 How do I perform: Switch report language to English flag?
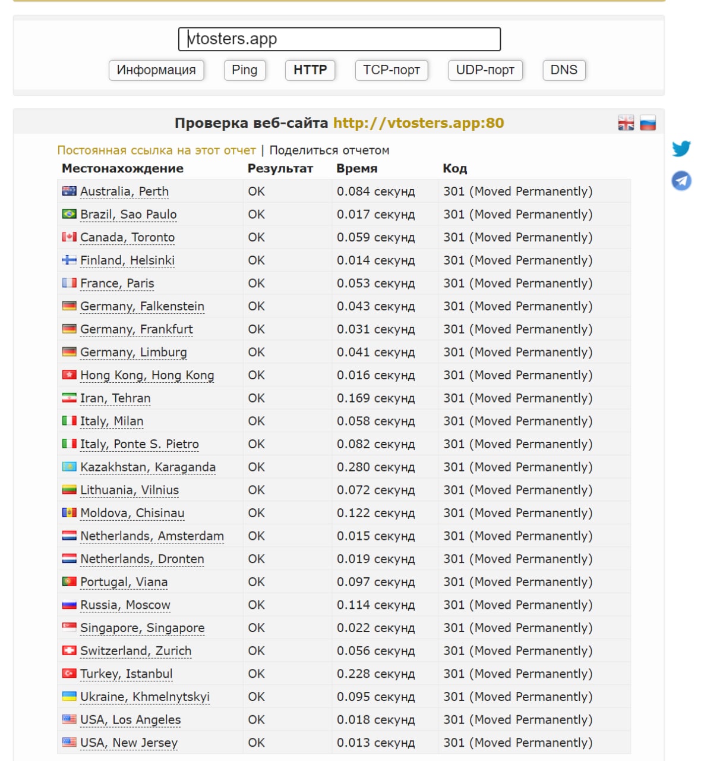tap(626, 122)
